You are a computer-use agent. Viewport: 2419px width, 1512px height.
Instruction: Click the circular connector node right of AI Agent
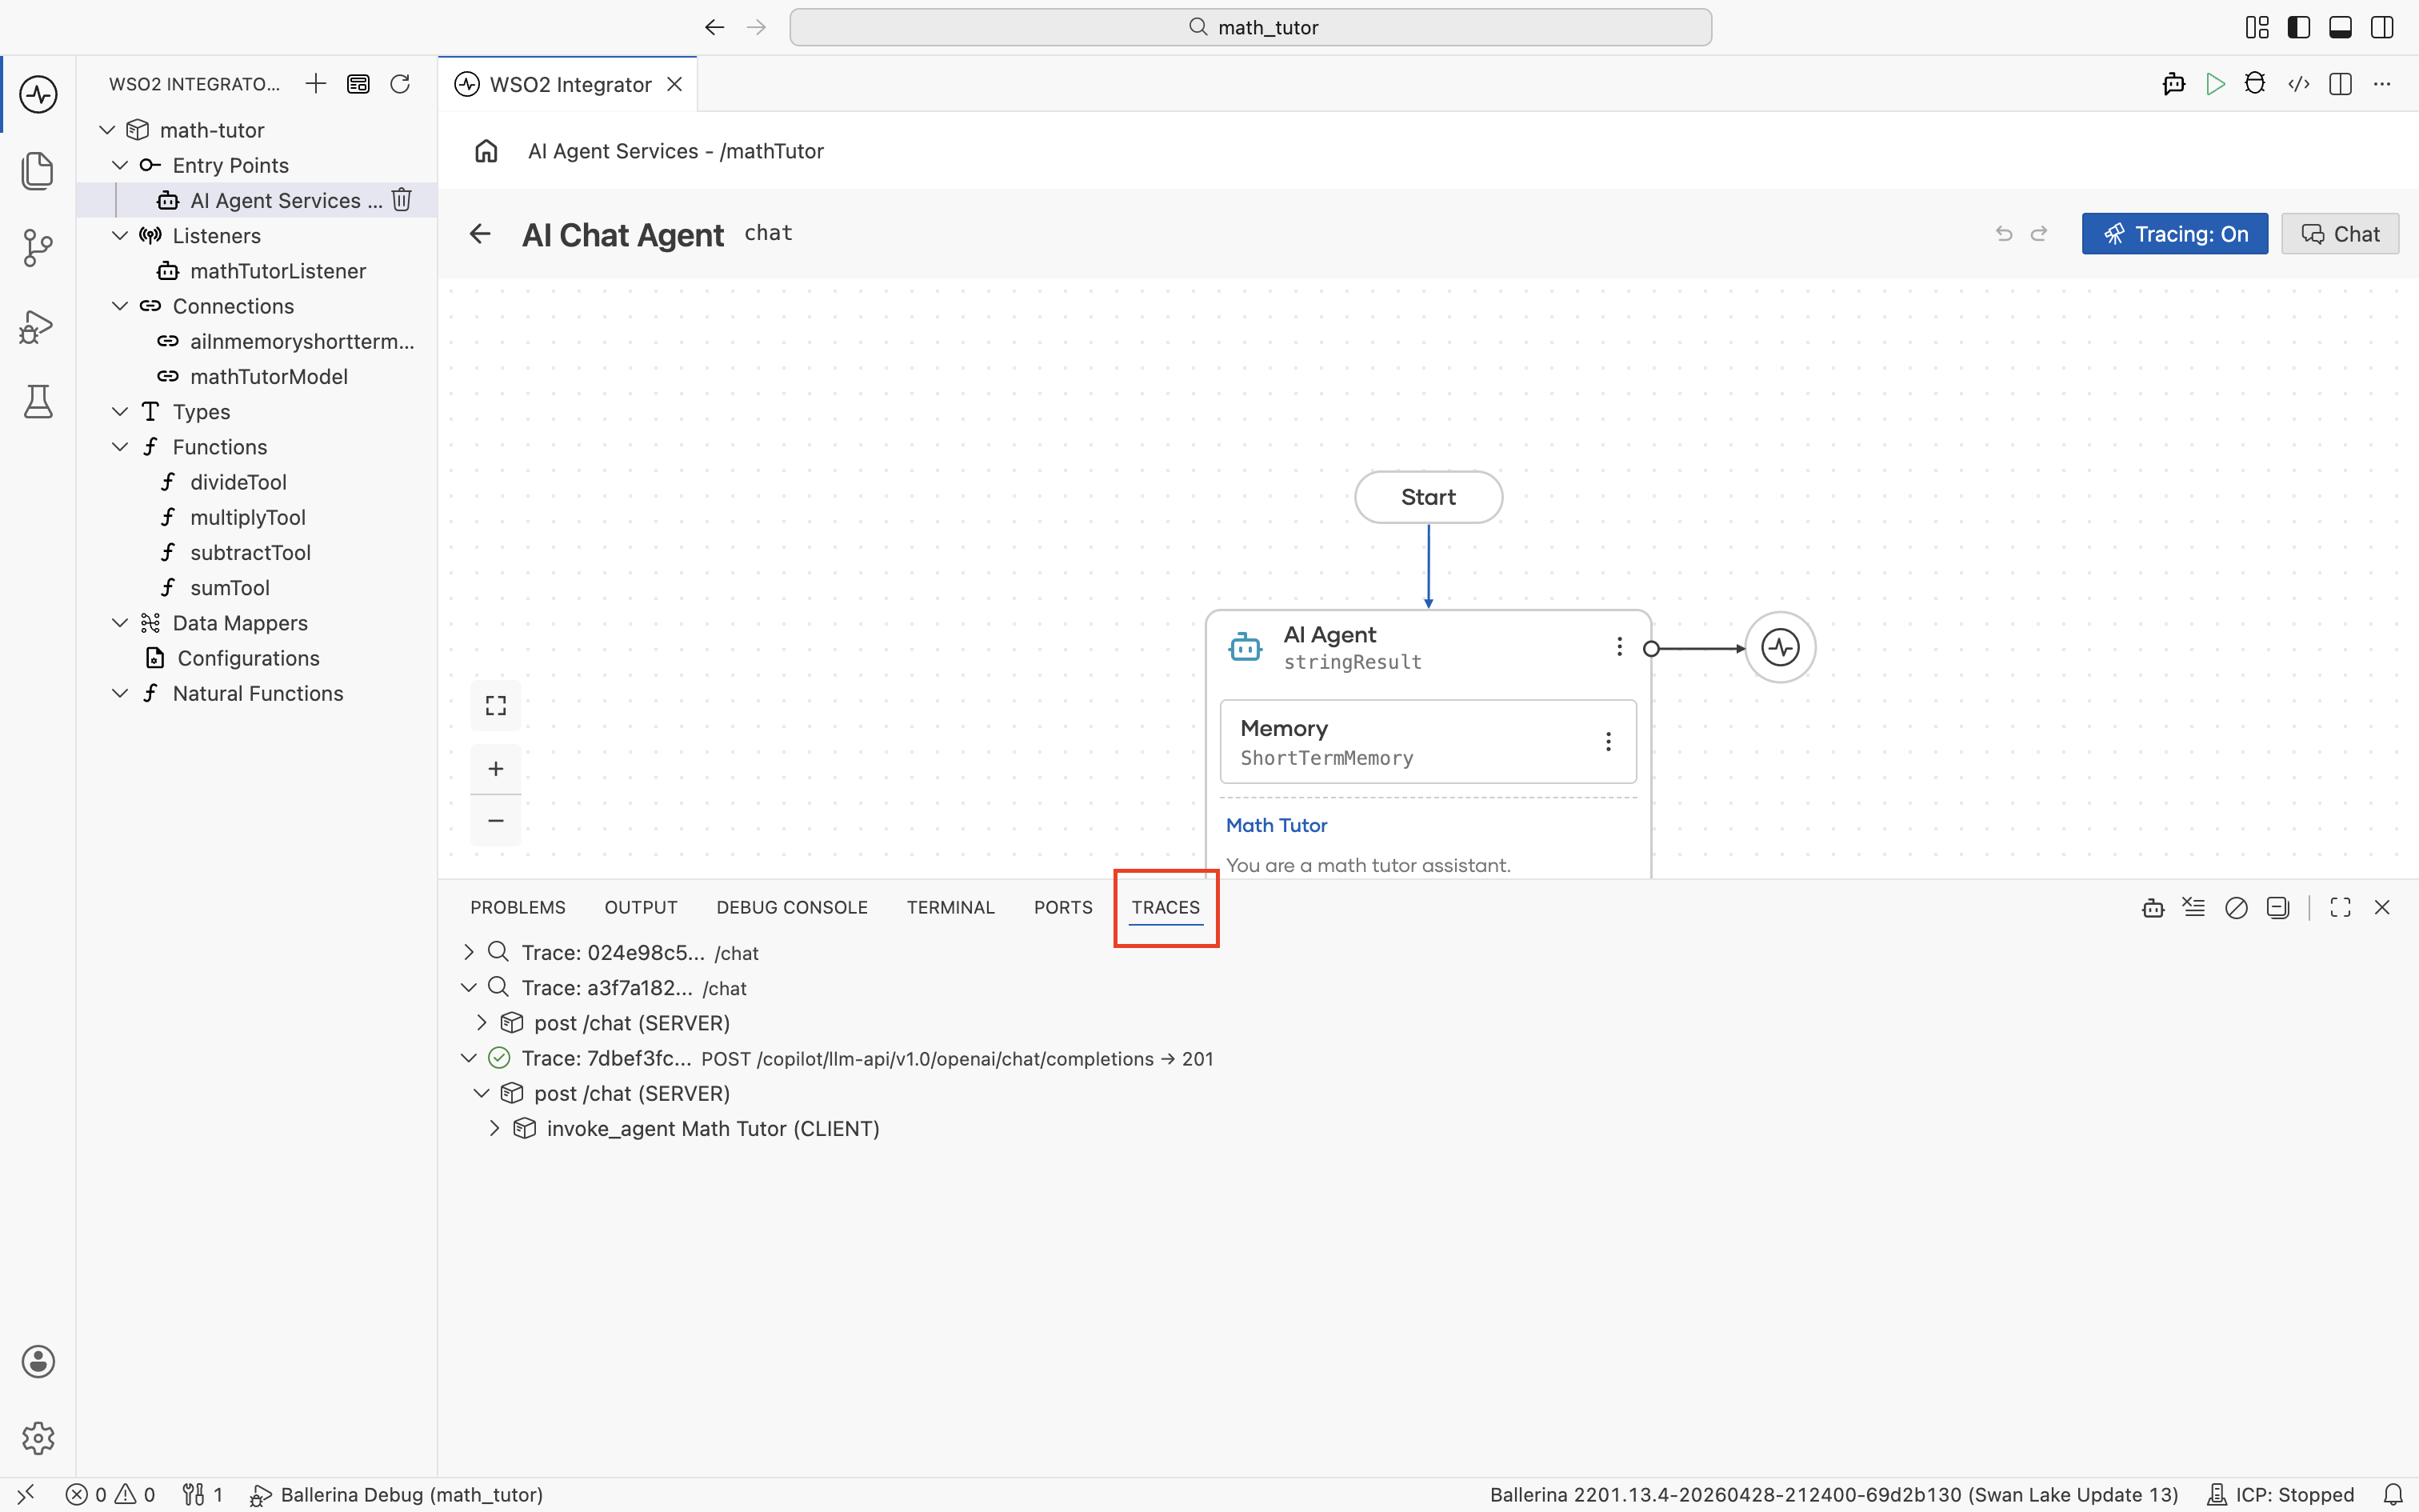click(1781, 648)
